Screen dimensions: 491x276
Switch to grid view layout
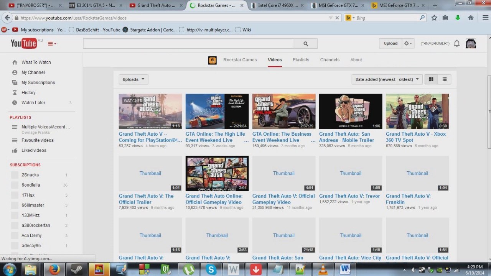[431, 79]
